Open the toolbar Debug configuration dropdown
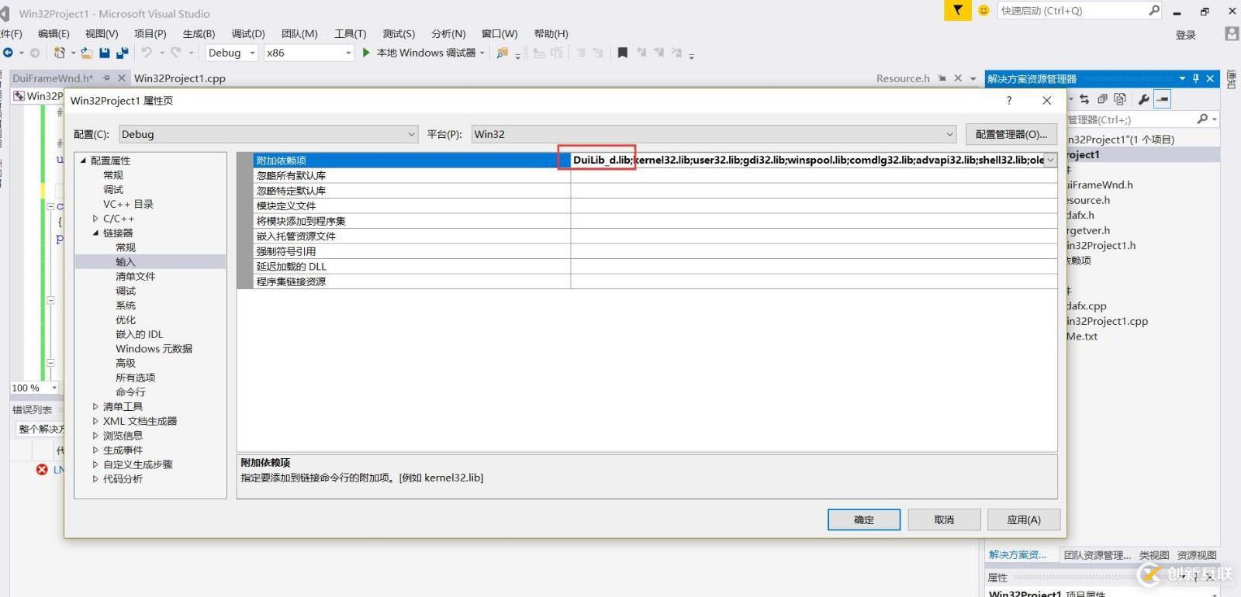The image size is (1241, 597). pos(231,53)
